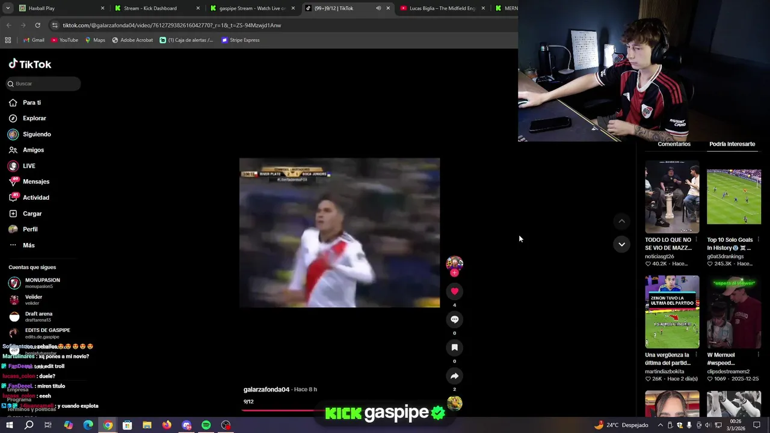
Task: Save video with bookmark icon
Action: tap(454, 348)
